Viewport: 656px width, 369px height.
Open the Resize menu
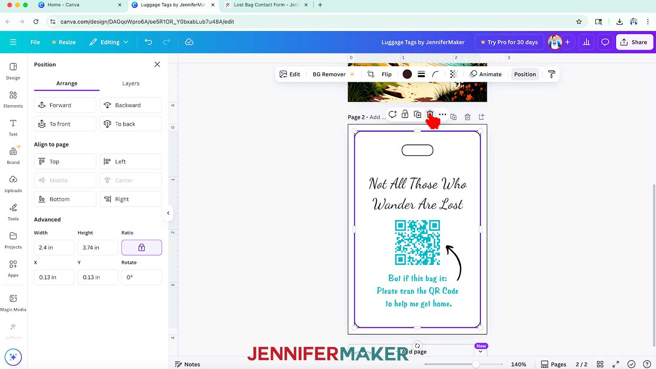click(63, 42)
